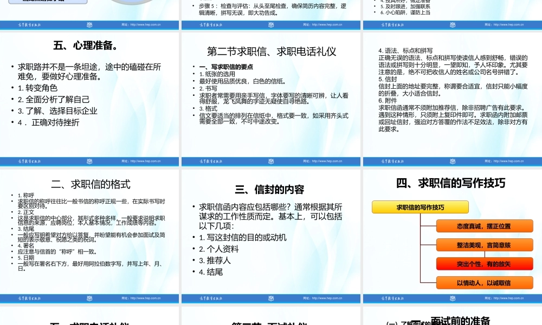Open the 三、信封的内容 slide
The height and width of the screenshot is (325, 542).
pyautogui.click(x=271, y=233)
